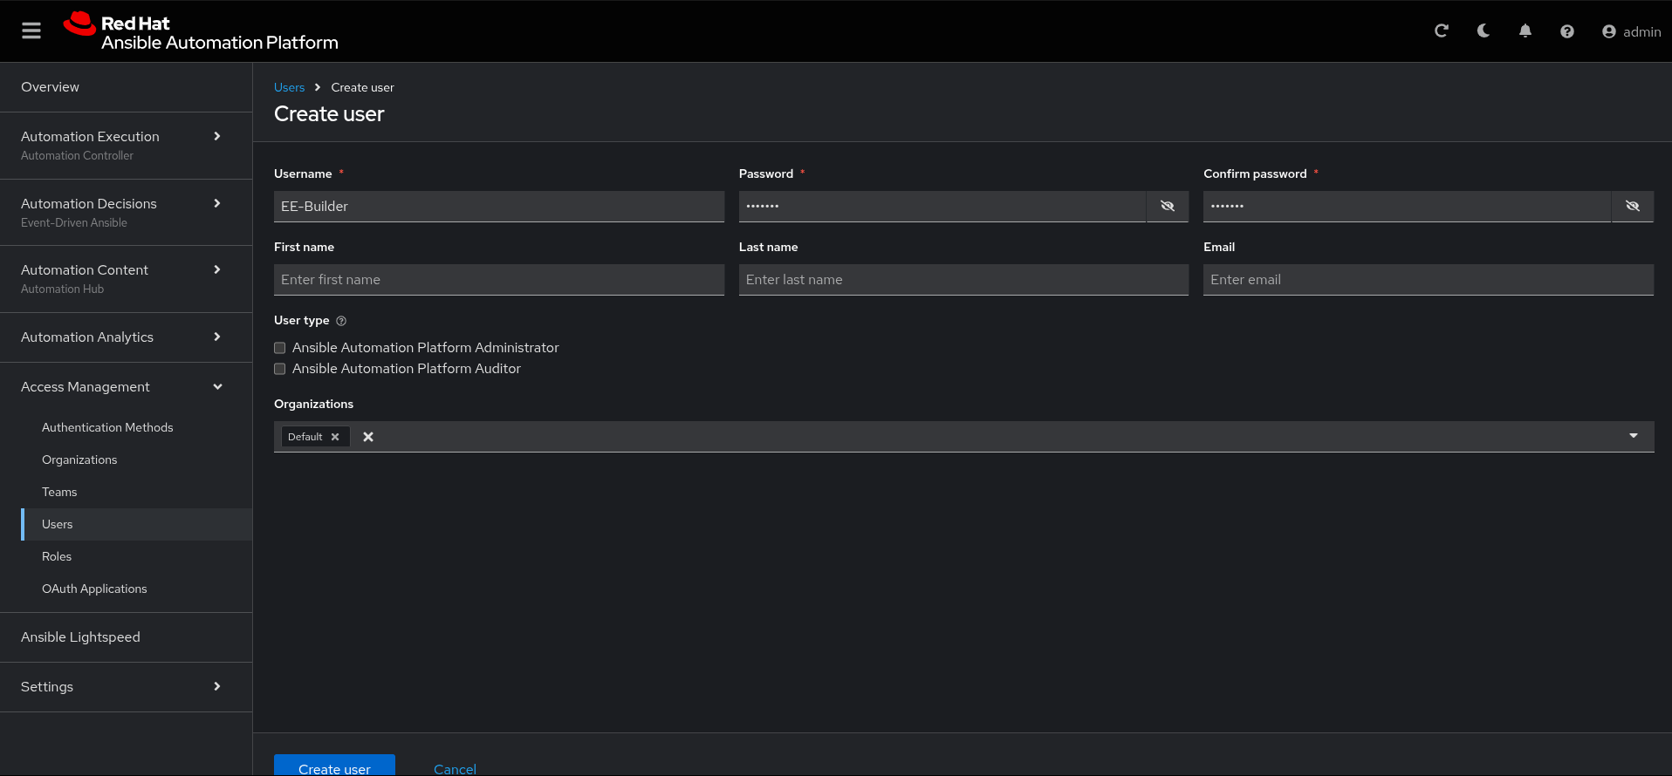
Task: Check Ansible Automation Platform Administrator
Action: [x=280, y=348]
